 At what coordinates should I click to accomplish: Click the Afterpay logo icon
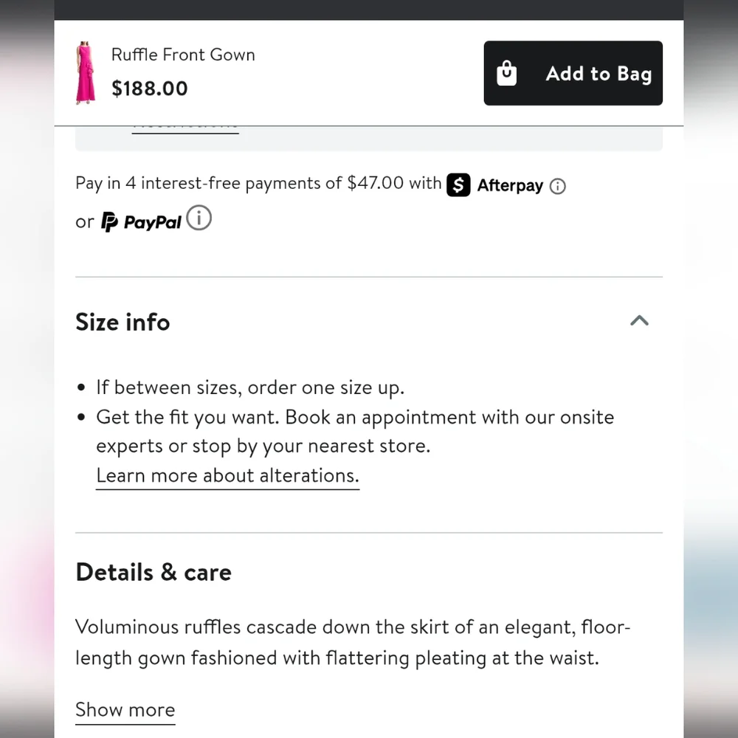458,184
